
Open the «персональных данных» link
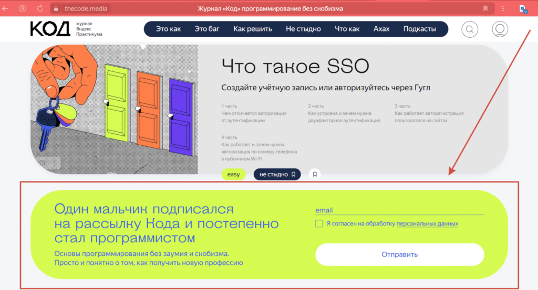427,223
